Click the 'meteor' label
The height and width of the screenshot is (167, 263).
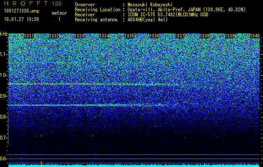click(x=59, y=13)
